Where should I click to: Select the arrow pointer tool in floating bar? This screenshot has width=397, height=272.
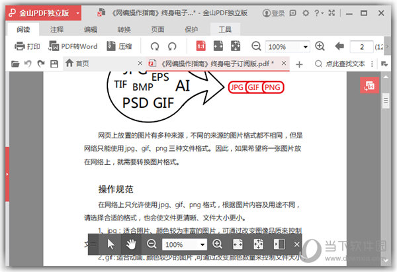110,245
